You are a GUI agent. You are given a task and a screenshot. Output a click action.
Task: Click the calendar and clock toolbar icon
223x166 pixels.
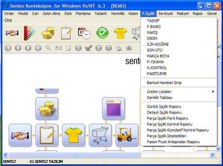coord(84,33)
